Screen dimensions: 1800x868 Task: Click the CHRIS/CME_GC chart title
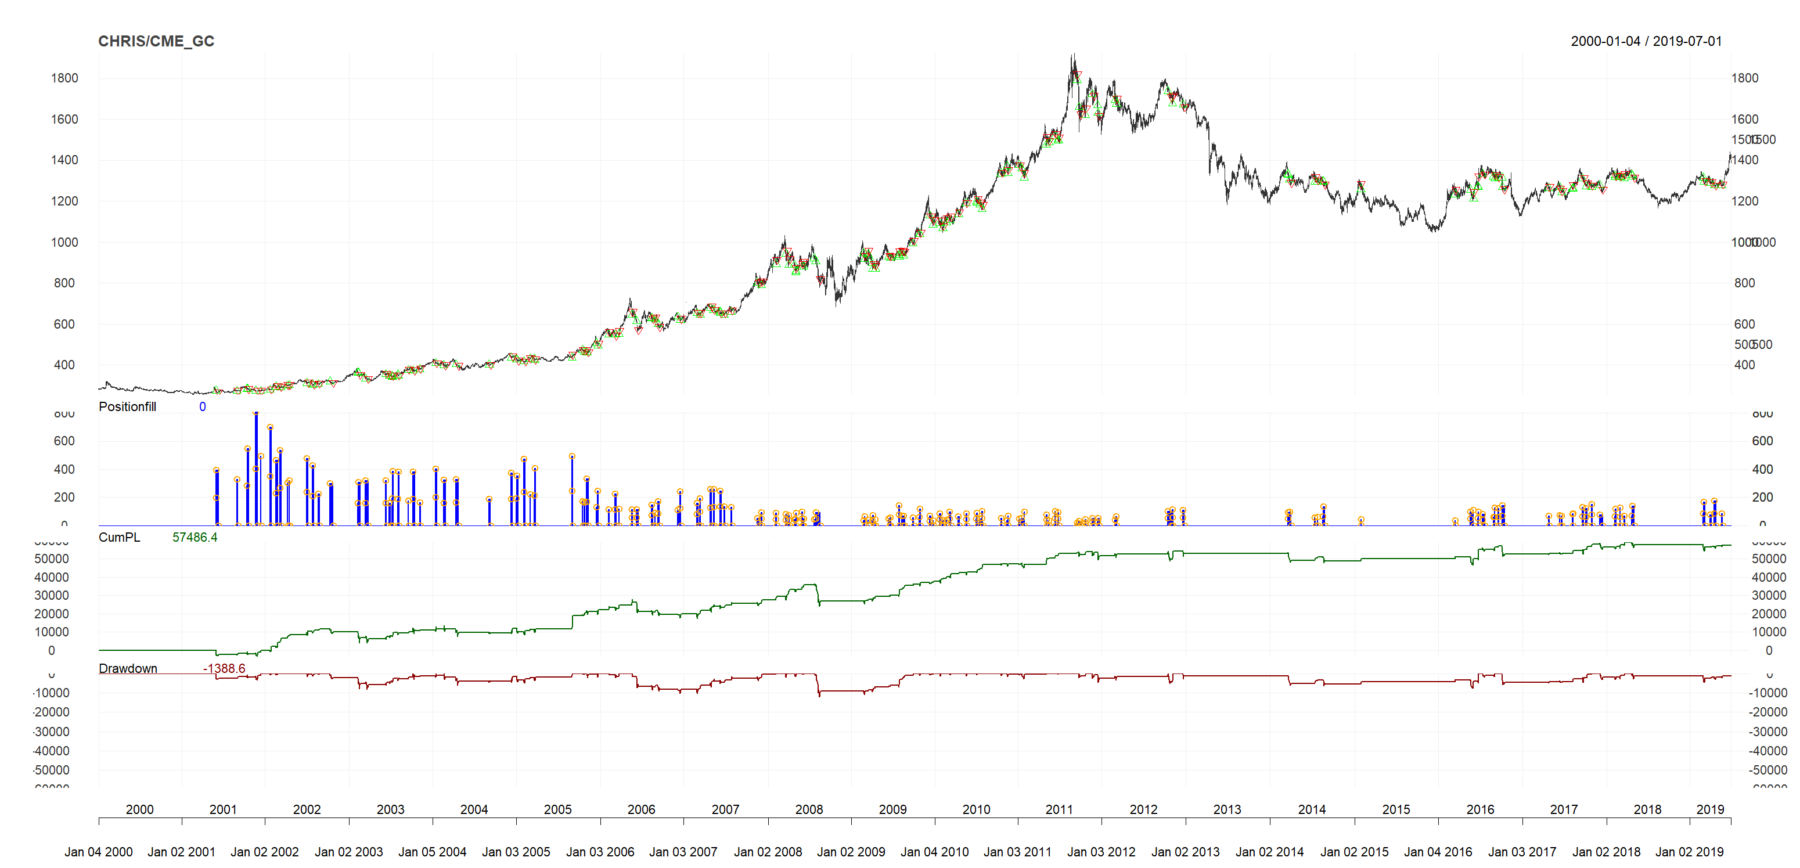tap(156, 41)
